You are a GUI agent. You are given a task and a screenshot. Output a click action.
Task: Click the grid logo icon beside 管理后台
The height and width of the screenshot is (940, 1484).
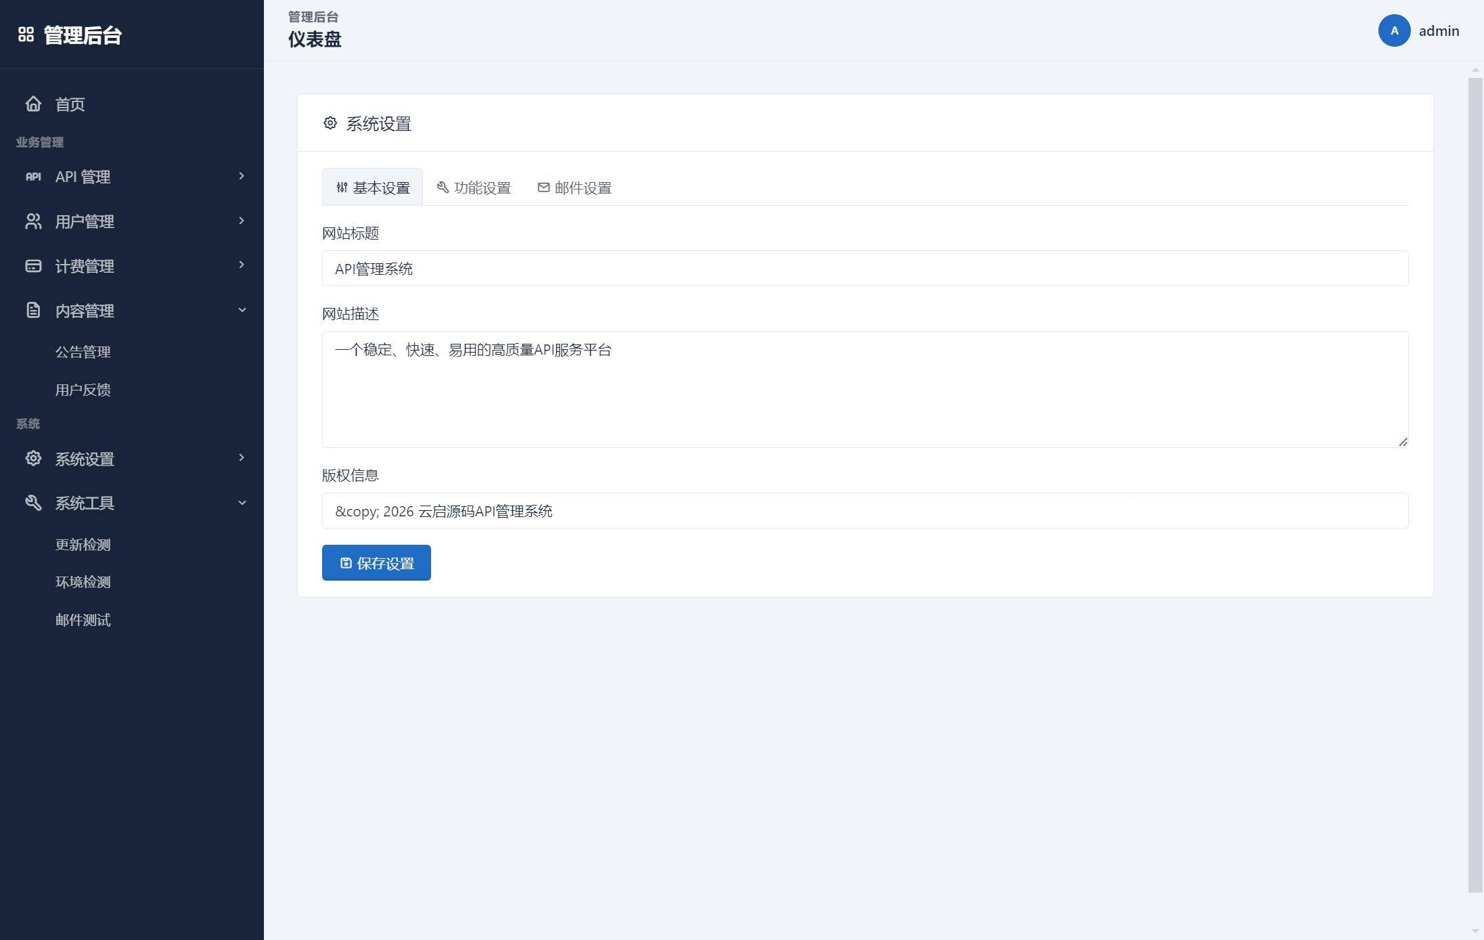pyautogui.click(x=26, y=35)
